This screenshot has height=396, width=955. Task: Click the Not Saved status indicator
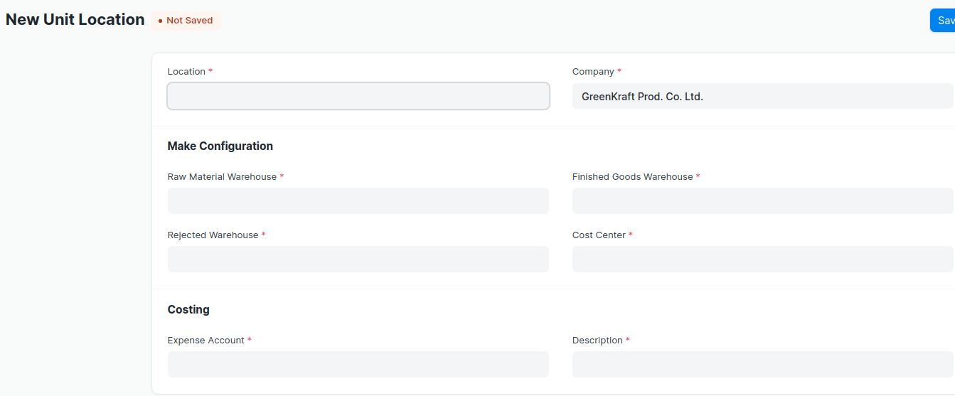click(186, 21)
